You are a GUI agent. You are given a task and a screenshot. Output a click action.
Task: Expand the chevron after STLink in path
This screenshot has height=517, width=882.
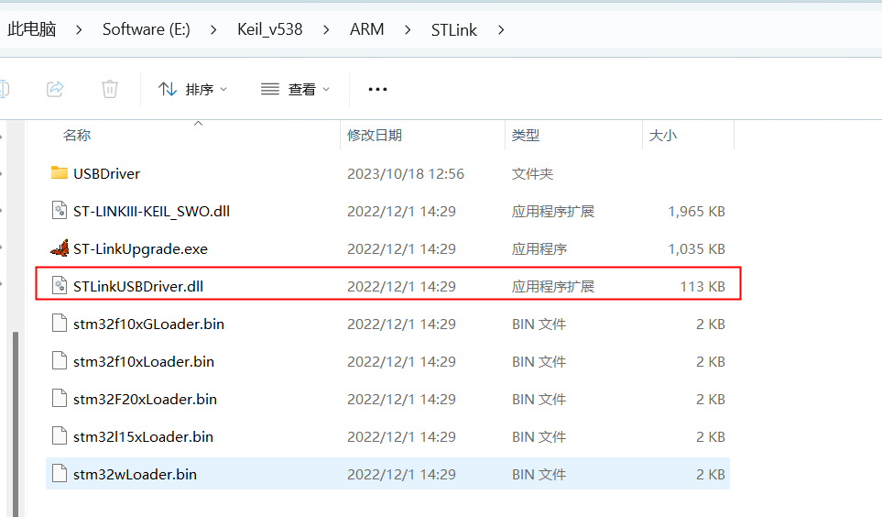tap(500, 29)
